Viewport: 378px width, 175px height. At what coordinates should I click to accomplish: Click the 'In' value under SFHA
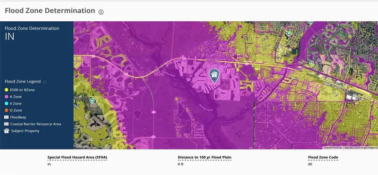(x=49, y=164)
